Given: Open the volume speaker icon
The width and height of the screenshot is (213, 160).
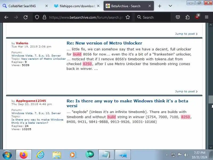Looking at the screenshot, I should (x=186, y=155).
